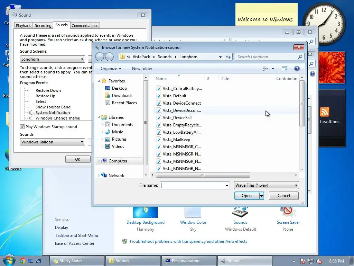Screen dimensions: 354x266
Task: Open the Windows Balloon sounds dropdown
Action: [x=53, y=142]
